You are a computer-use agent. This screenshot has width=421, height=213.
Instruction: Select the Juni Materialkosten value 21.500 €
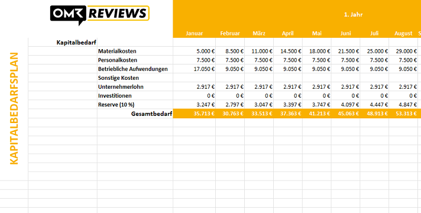coord(348,51)
